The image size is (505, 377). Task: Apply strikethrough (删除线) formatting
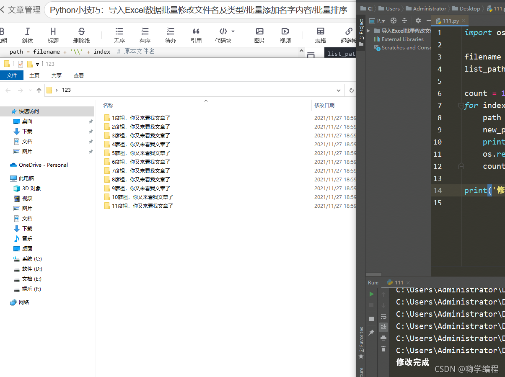pyautogui.click(x=81, y=35)
